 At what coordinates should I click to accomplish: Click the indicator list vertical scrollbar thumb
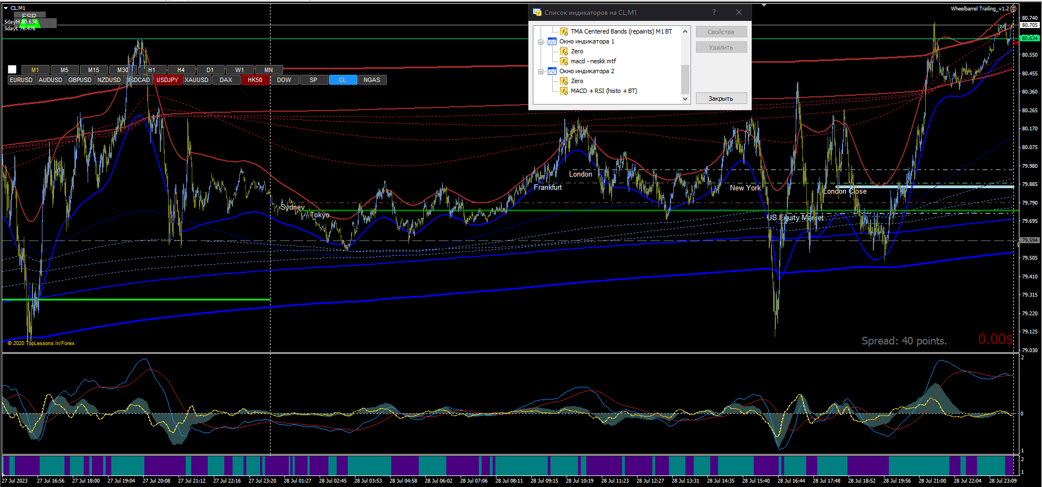pos(685,79)
